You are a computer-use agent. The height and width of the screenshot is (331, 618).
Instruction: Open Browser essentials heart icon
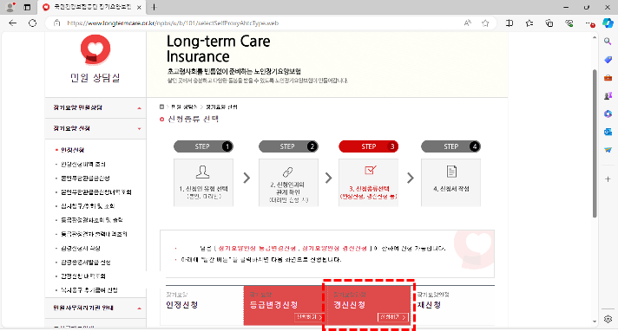(x=569, y=23)
